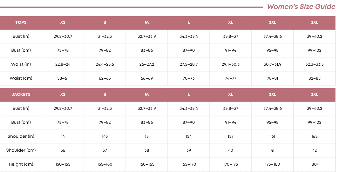Select the M column header in Tops table

click(147, 23)
